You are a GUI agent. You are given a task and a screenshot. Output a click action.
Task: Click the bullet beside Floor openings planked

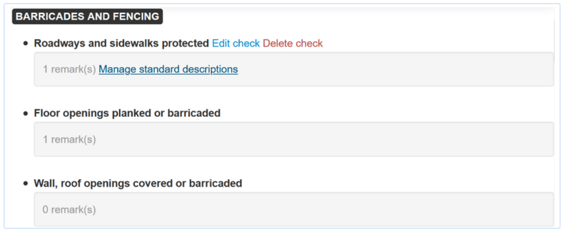tap(26, 114)
